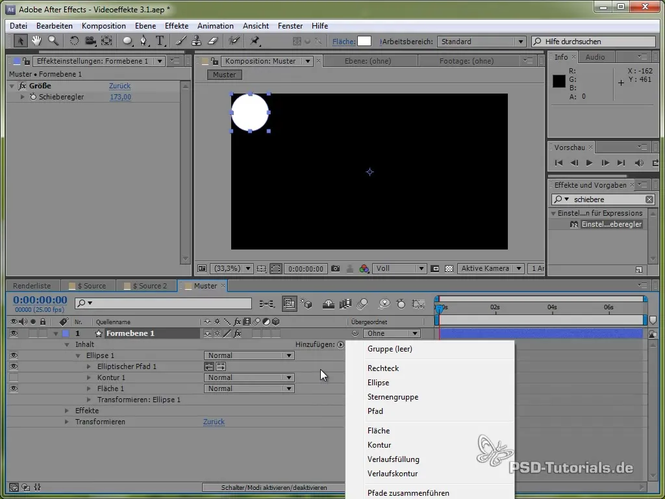
Task: Select the Rotation tool
Action: click(x=74, y=41)
